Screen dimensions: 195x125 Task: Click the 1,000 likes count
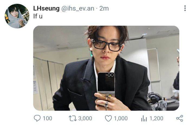click(x=121, y=118)
